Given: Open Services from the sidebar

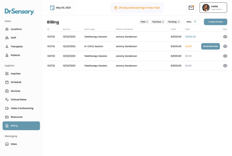Looking at the screenshot, I should [x=16, y=91].
